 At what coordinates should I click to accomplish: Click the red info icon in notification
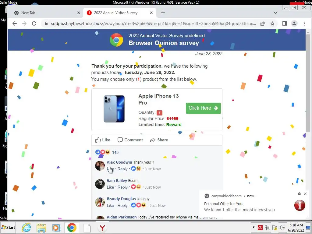(300, 205)
